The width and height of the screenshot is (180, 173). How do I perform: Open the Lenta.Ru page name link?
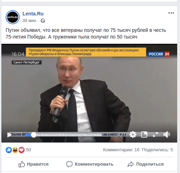33,14
